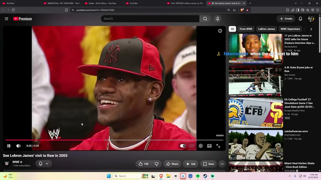Image resolution: width=321 pixels, height=180 pixels.
Task: Switch to 'FULL EPISODE: LeBron James' tab
Action: [185, 3]
